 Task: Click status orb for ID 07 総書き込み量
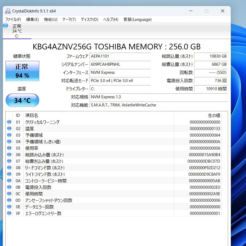pos(9,161)
